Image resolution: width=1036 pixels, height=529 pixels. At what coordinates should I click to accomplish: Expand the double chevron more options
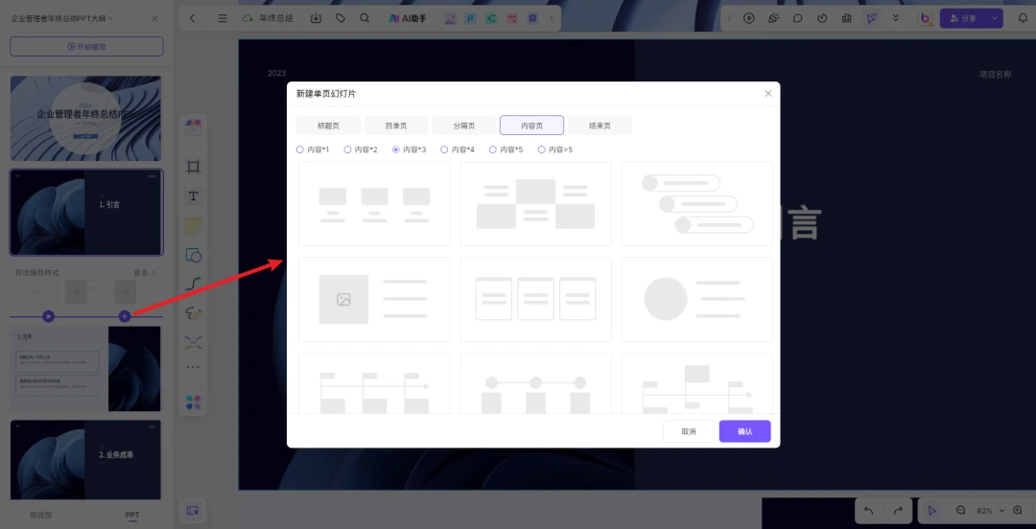[895, 18]
